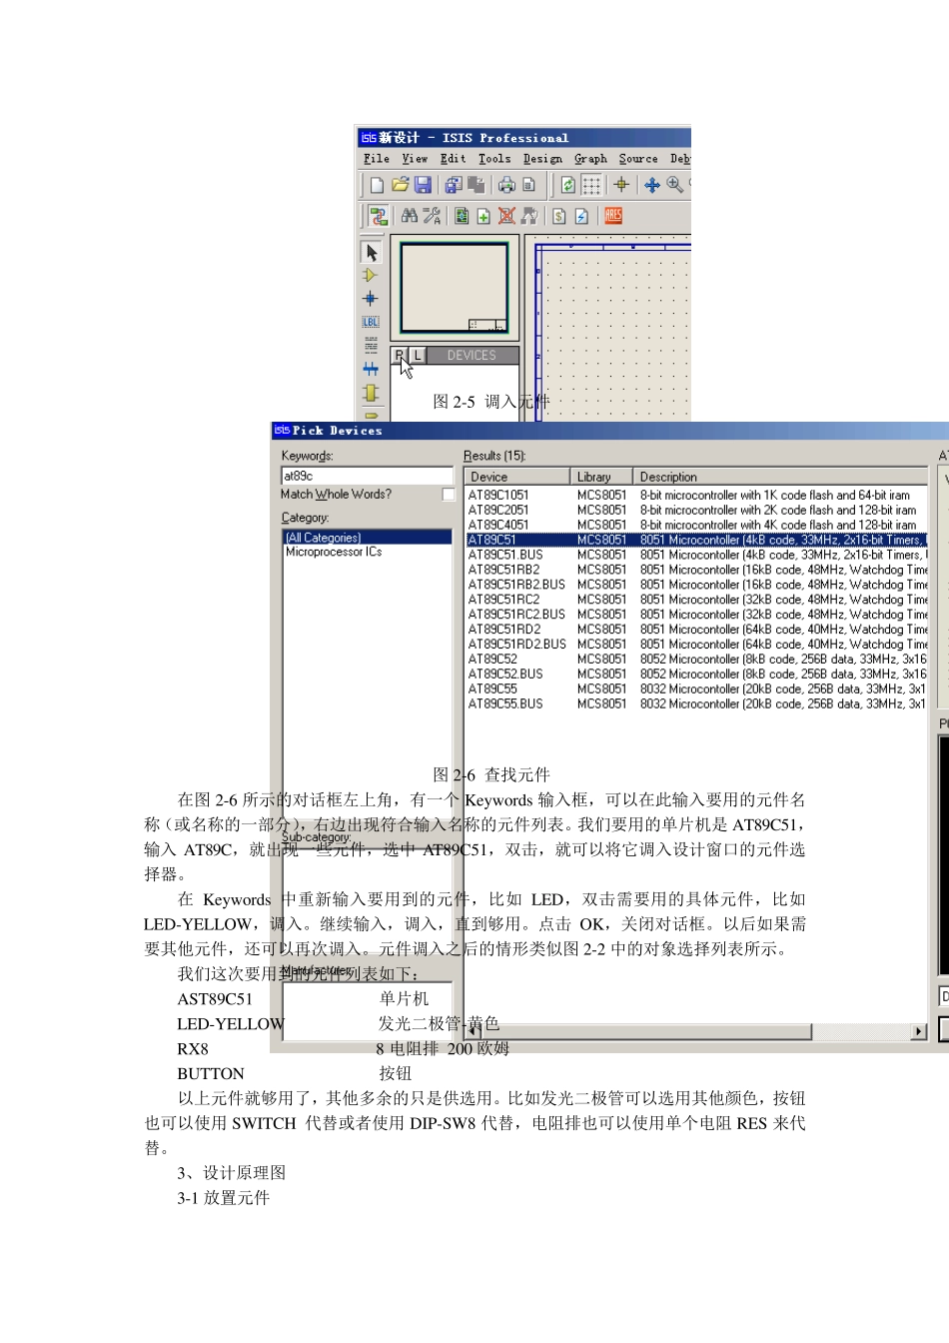The width and height of the screenshot is (949, 1343).
Task: Open the Tools menu
Action: [x=494, y=159]
